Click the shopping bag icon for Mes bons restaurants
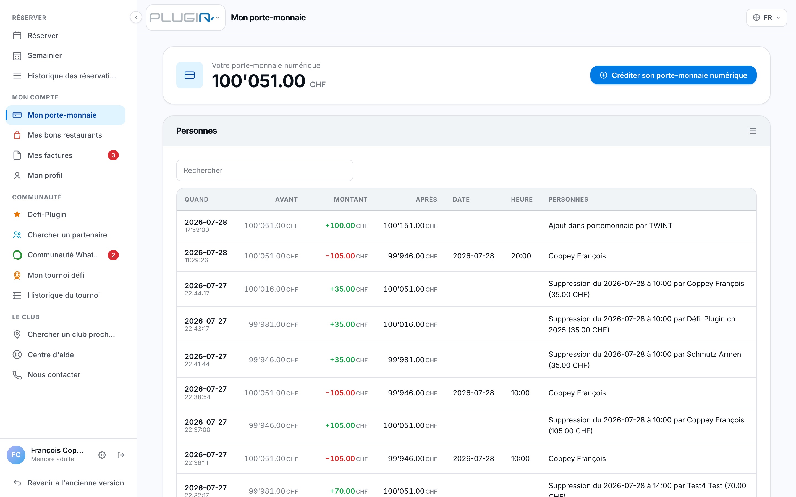Viewport: 796px width, 497px height. click(x=17, y=135)
